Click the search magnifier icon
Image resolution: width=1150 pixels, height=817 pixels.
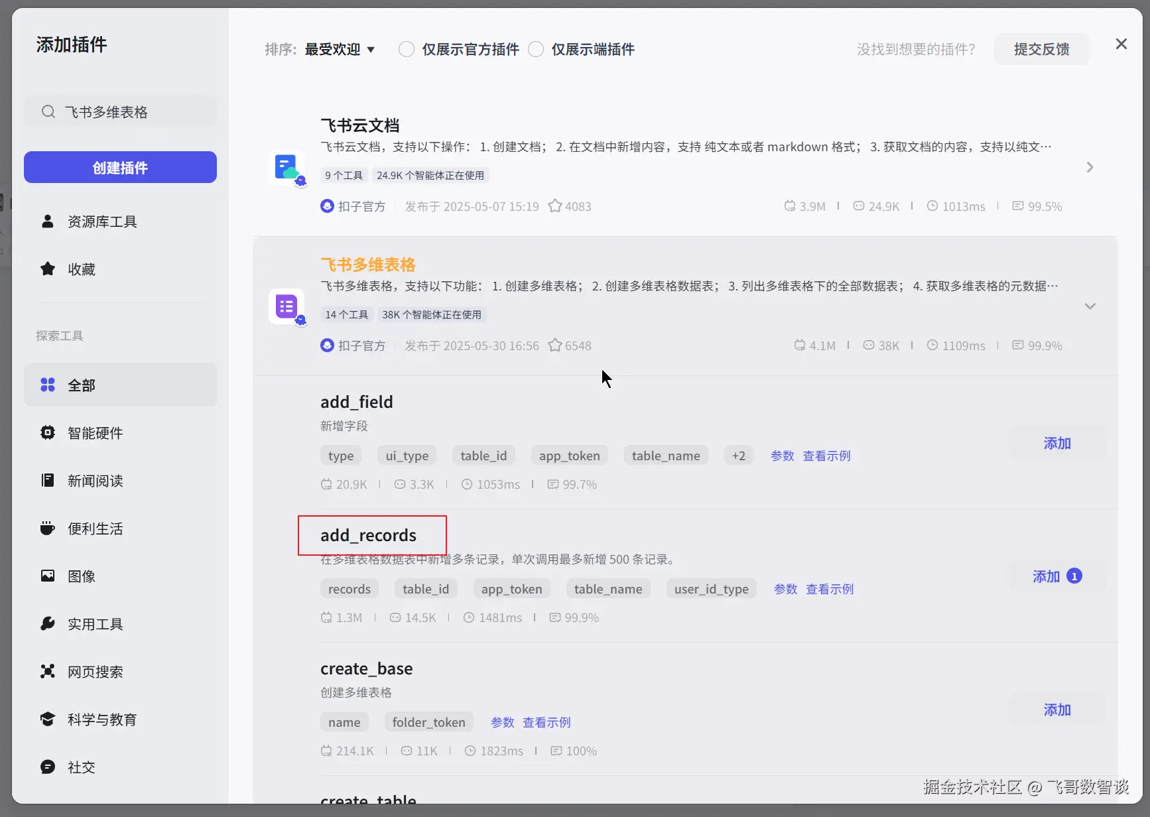pyautogui.click(x=48, y=111)
